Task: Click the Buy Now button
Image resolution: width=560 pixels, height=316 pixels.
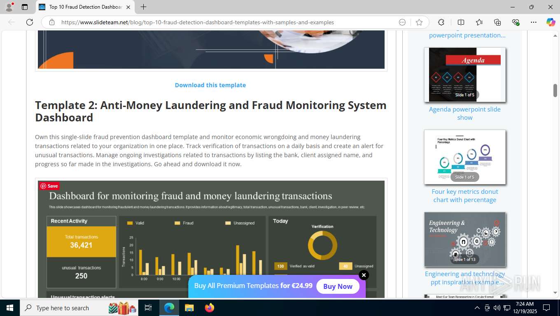Action: pos(338,286)
